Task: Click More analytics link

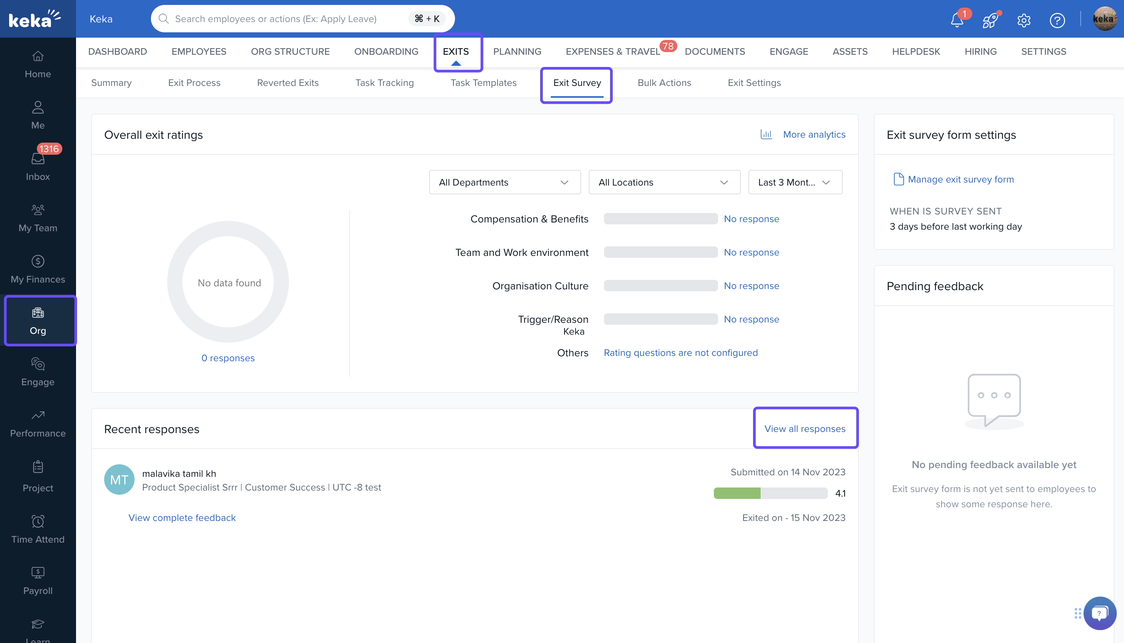Action: [x=814, y=134]
